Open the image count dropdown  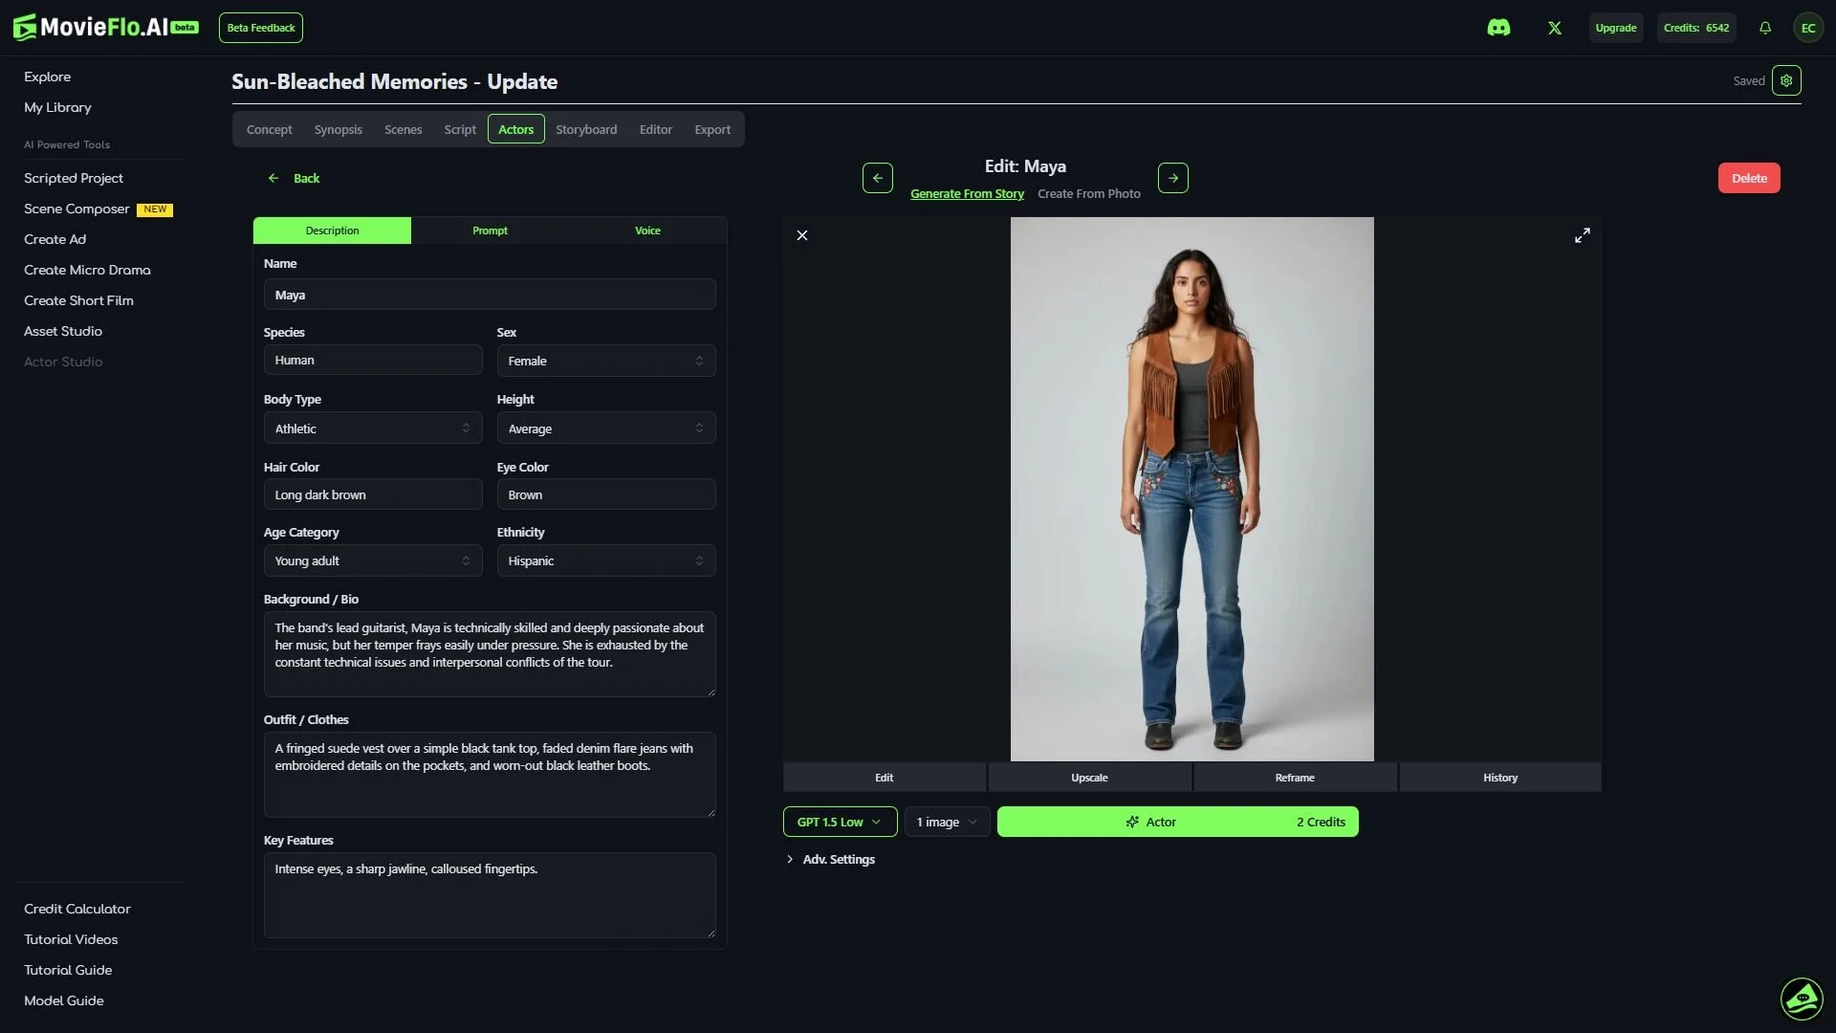[x=947, y=822]
